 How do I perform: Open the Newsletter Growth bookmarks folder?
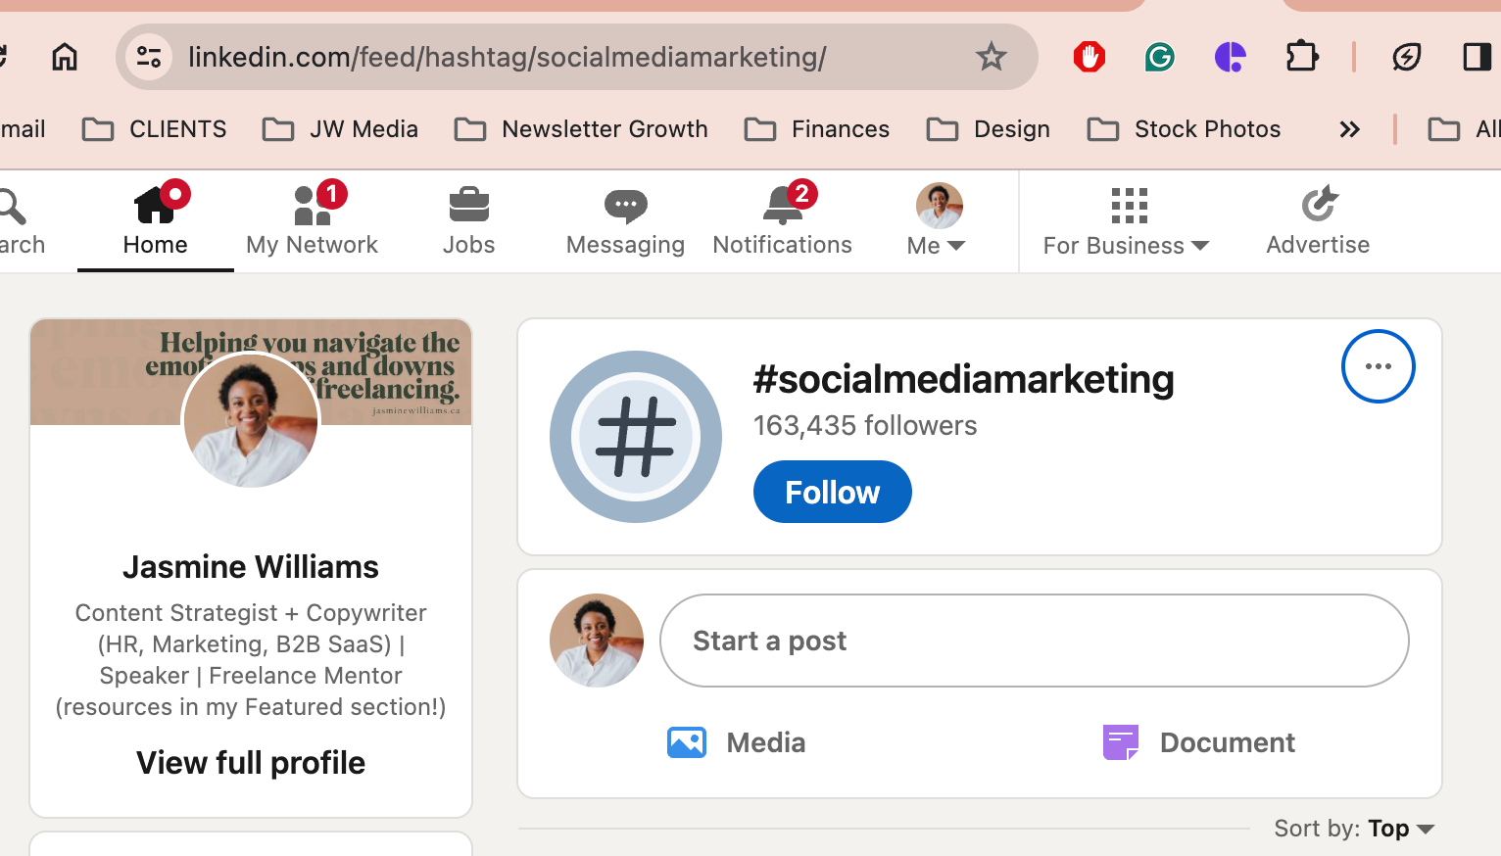pyautogui.click(x=581, y=129)
